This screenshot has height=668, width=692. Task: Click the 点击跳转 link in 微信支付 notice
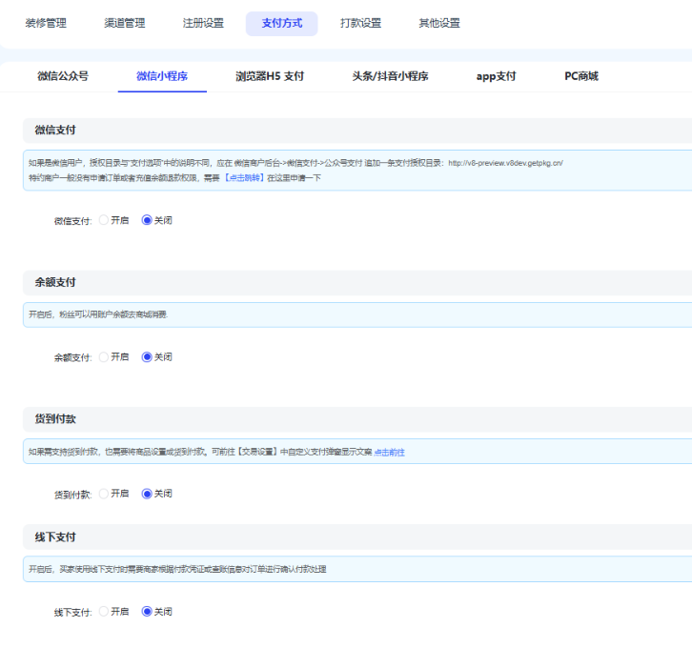pos(243,178)
